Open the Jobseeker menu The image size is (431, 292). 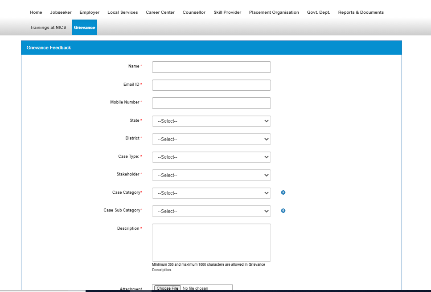click(x=61, y=12)
